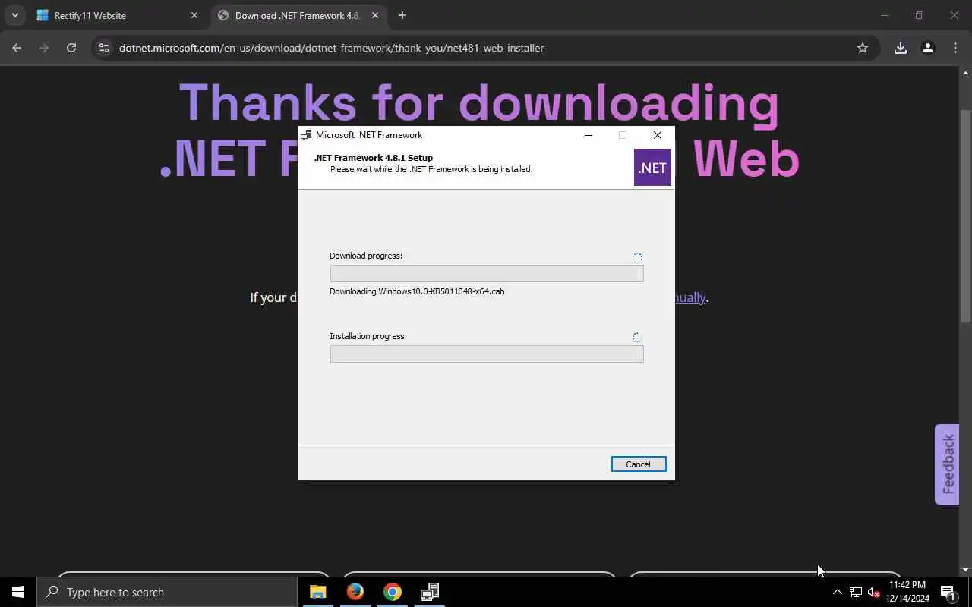This screenshot has height=607, width=972.
Task: Open Firefox from the taskbar
Action: (x=355, y=592)
